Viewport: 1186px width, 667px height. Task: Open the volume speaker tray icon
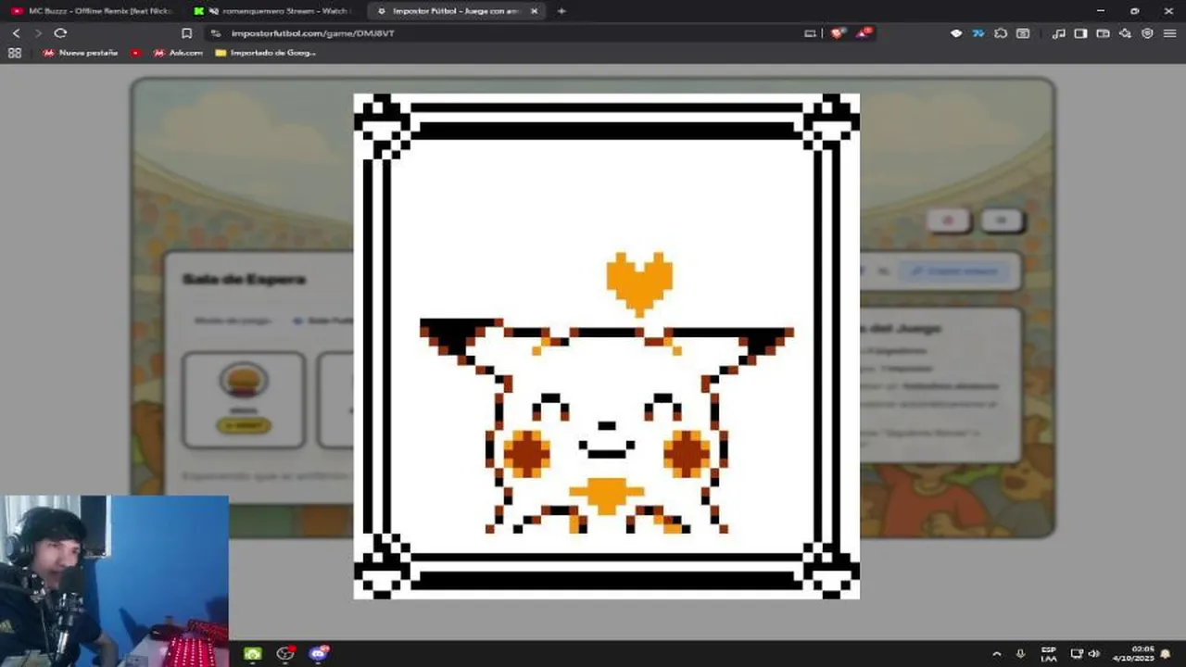click(x=1094, y=654)
